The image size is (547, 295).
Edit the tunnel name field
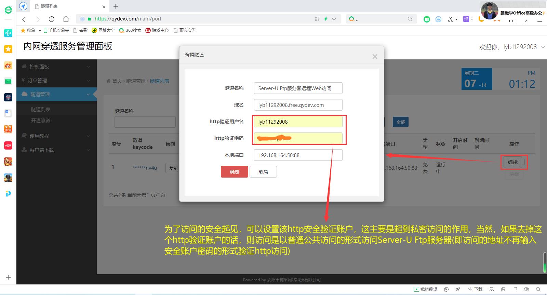coord(298,88)
